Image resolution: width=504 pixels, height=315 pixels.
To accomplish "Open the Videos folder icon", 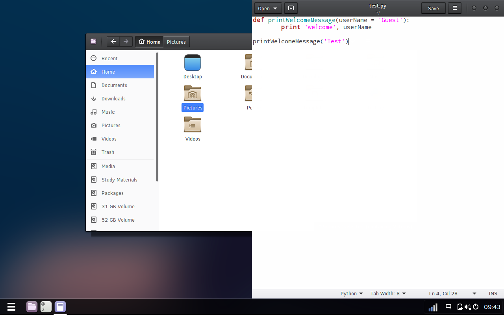I will tap(193, 124).
